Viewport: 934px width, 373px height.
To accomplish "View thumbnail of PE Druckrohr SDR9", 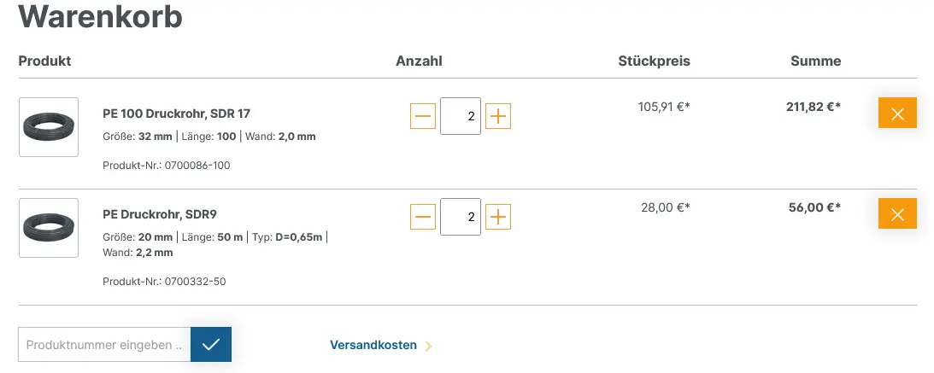I will pos(49,228).
